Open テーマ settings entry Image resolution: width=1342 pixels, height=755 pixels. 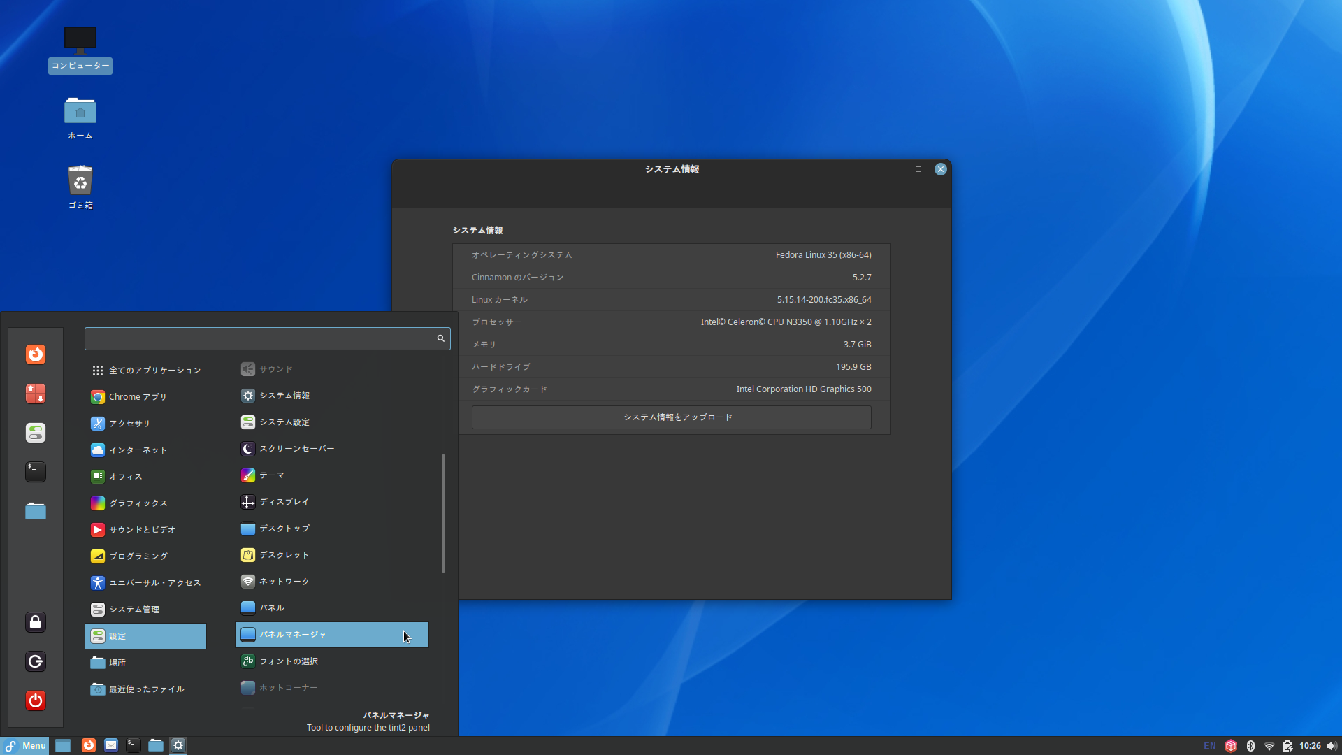272,475
